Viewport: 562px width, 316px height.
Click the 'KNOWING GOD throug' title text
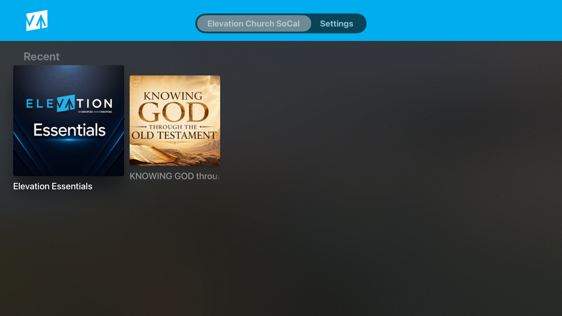pos(175,176)
